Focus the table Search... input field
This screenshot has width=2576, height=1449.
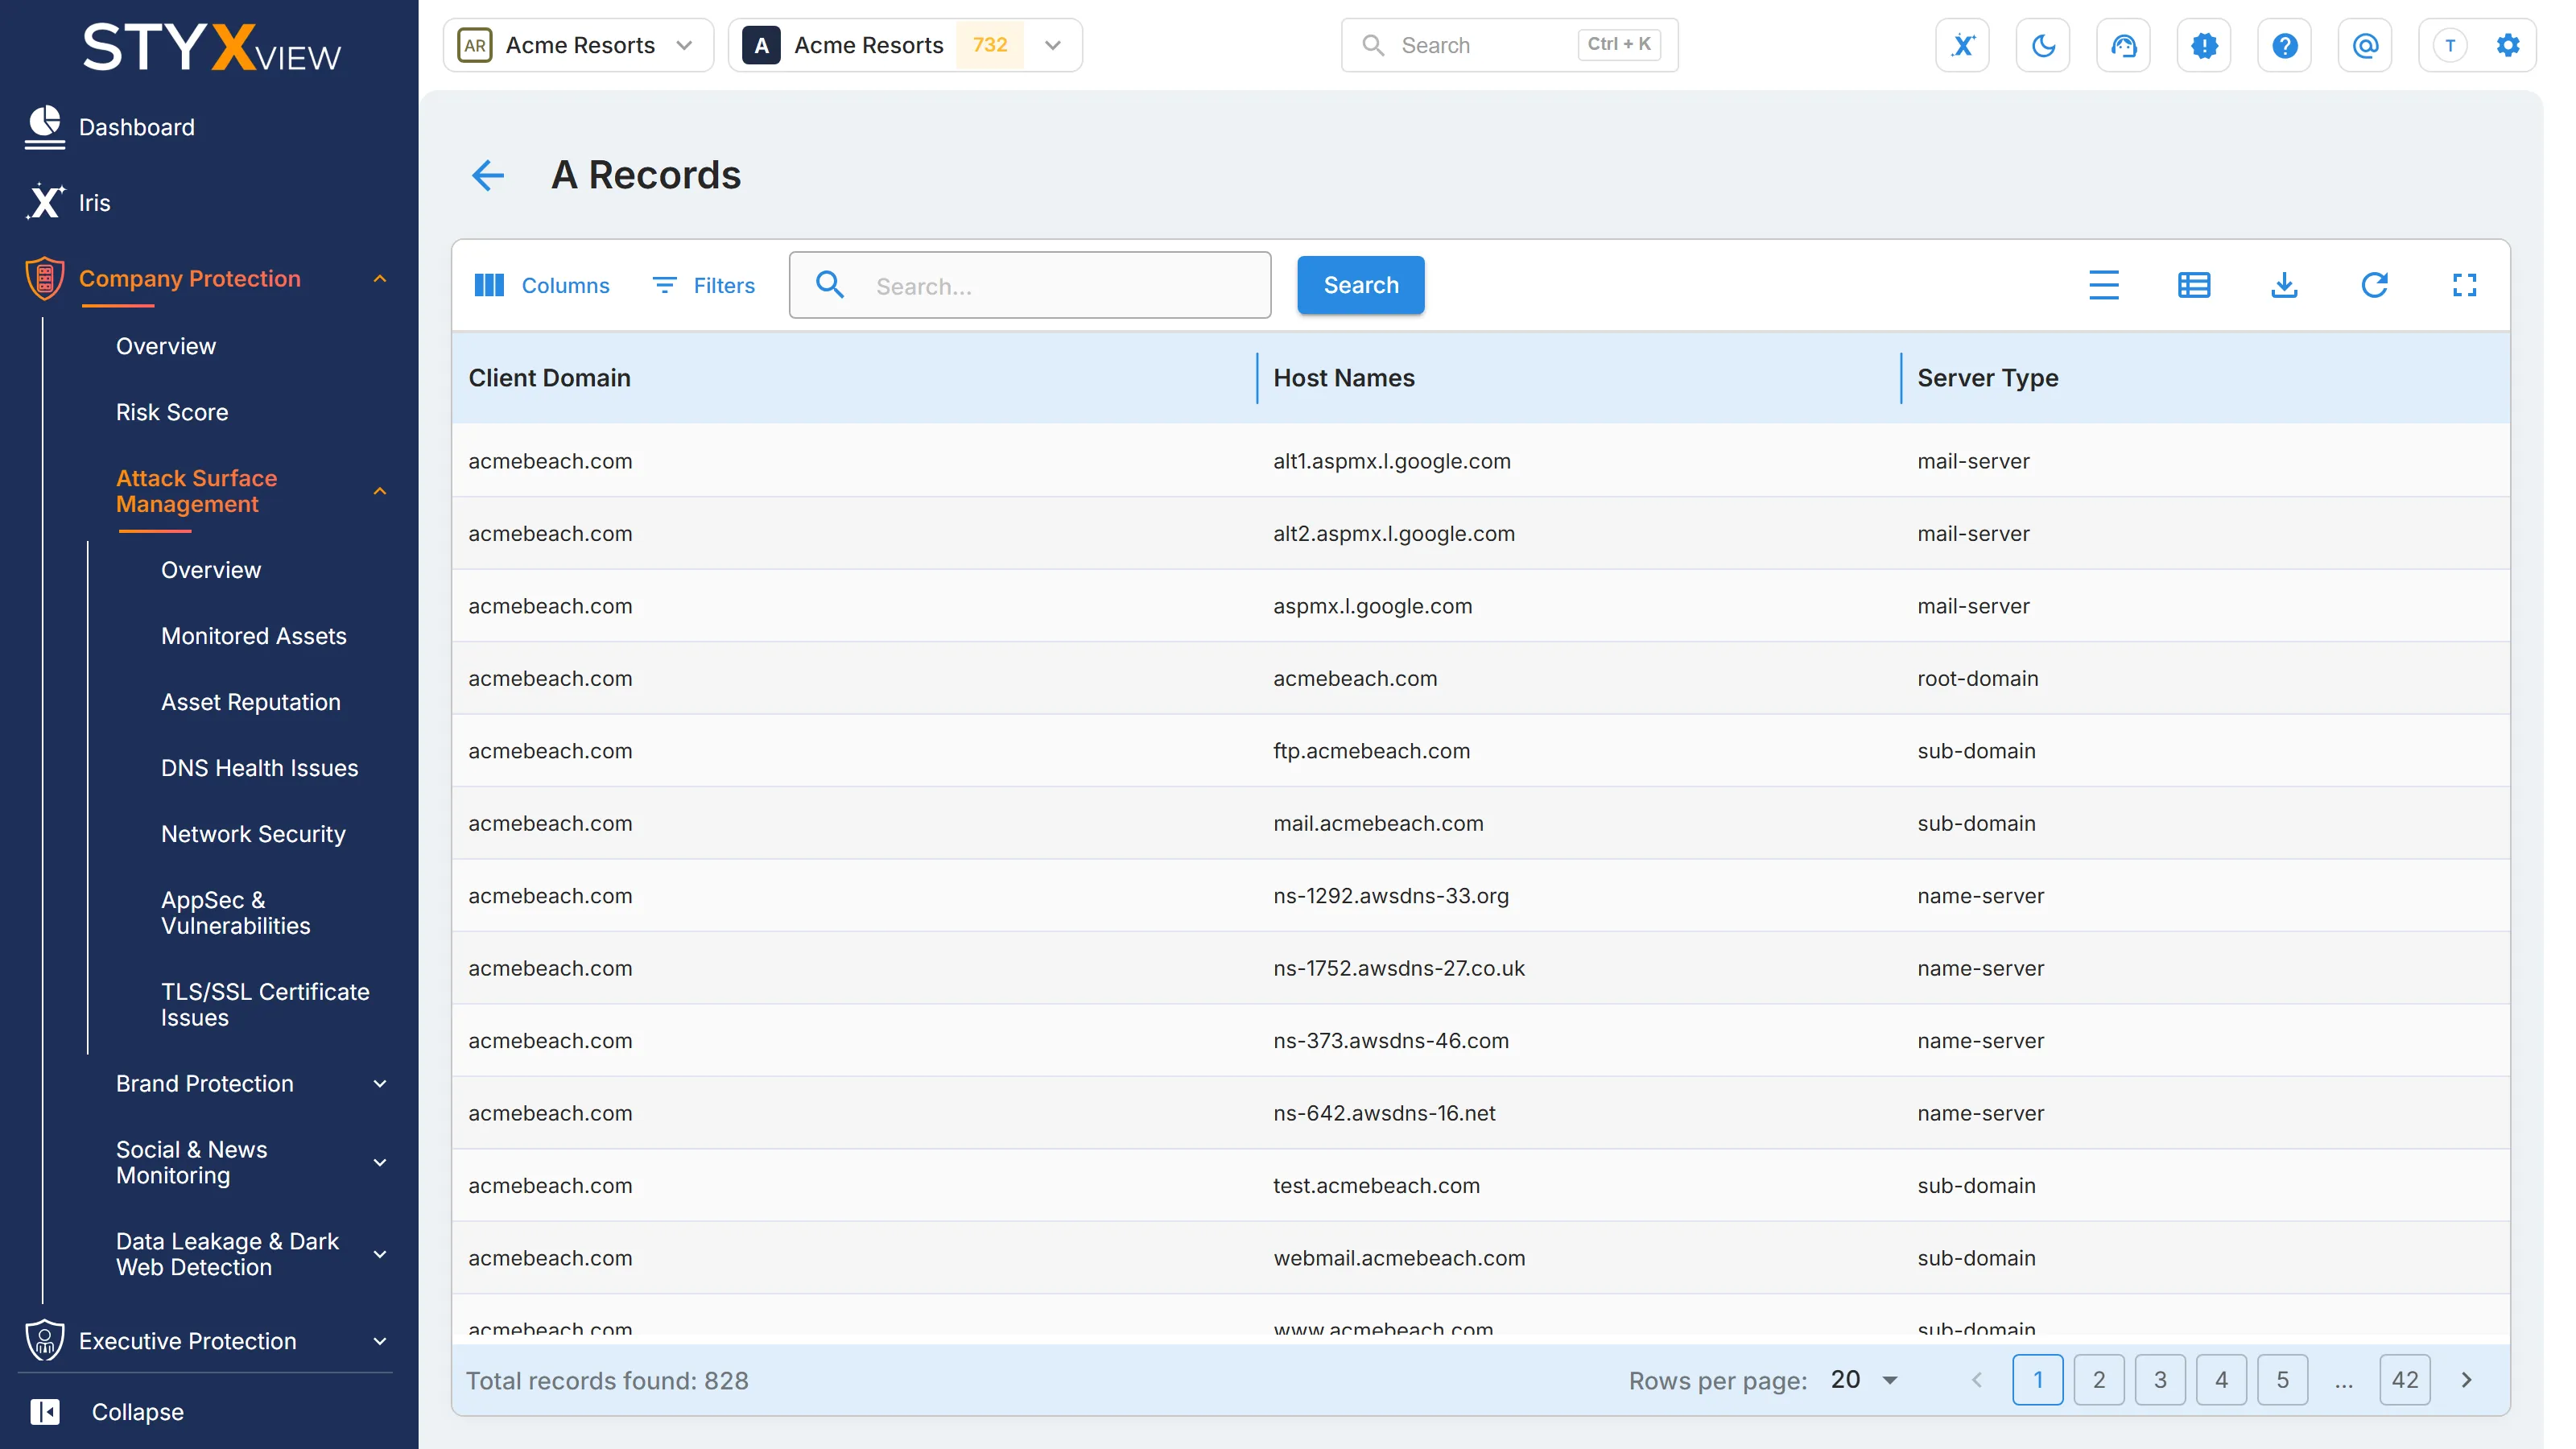click(x=1030, y=285)
